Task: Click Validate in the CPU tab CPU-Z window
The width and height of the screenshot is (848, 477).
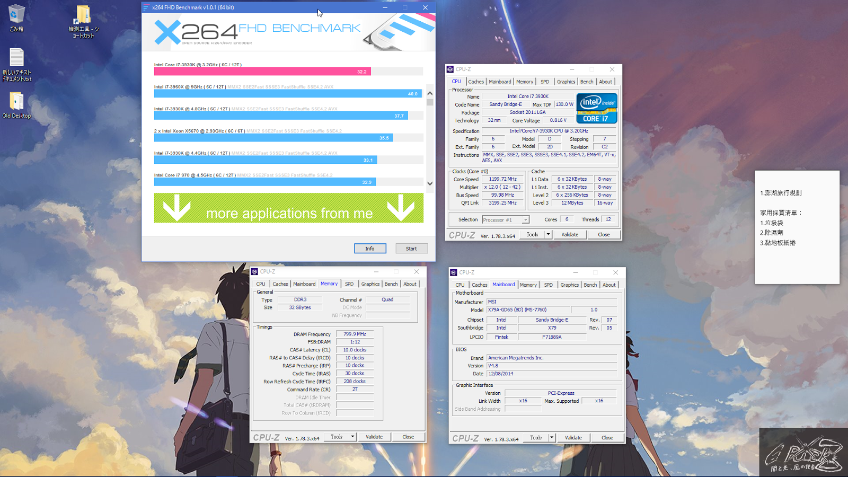Action: point(570,234)
